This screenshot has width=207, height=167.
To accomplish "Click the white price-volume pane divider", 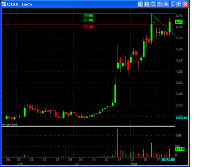I will (88, 126).
